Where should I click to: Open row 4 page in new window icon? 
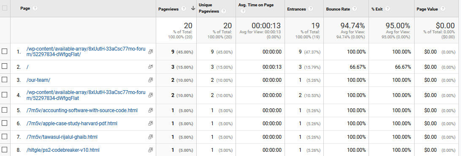tap(151, 95)
